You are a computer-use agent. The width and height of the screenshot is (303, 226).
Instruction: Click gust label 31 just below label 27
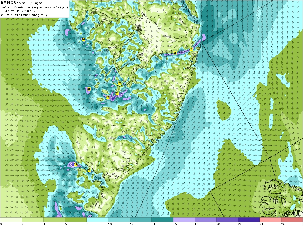coord(117,93)
